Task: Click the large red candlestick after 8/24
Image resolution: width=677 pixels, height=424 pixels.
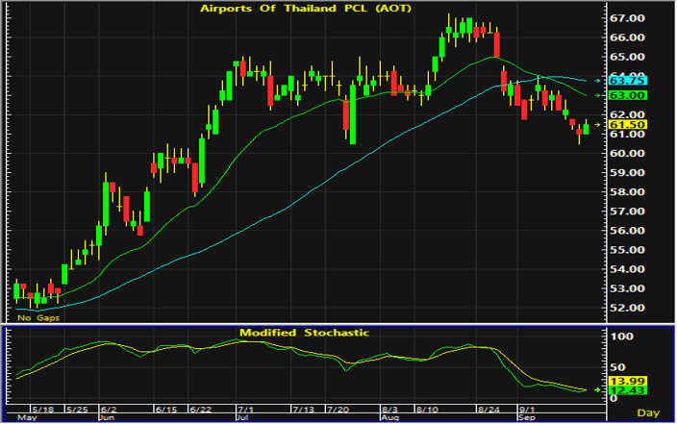Action: (497, 44)
